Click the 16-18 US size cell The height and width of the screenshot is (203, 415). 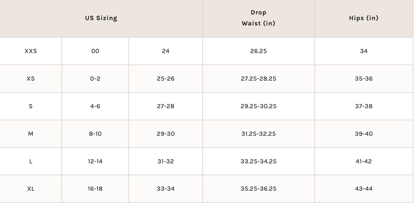pos(95,189)
